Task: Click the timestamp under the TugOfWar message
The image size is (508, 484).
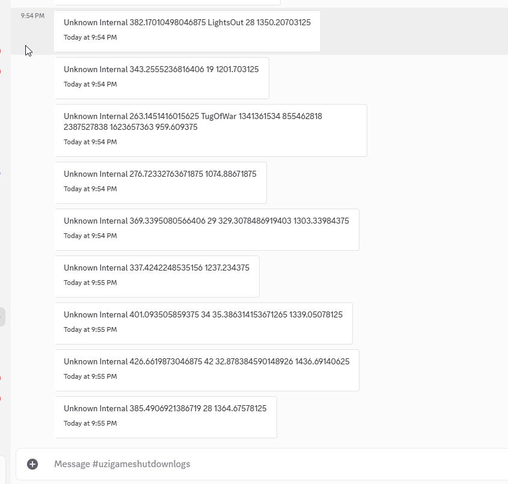Action: (90, 142)
